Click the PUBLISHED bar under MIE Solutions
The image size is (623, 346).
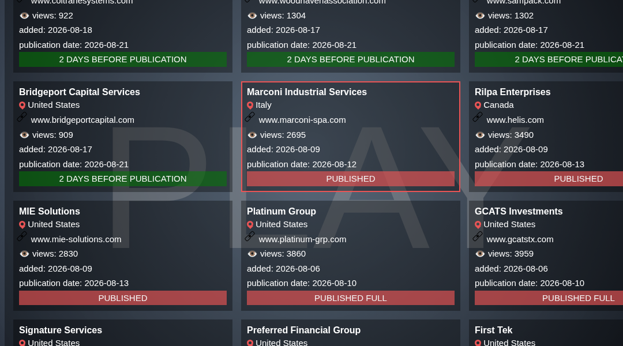click(123, 298)
